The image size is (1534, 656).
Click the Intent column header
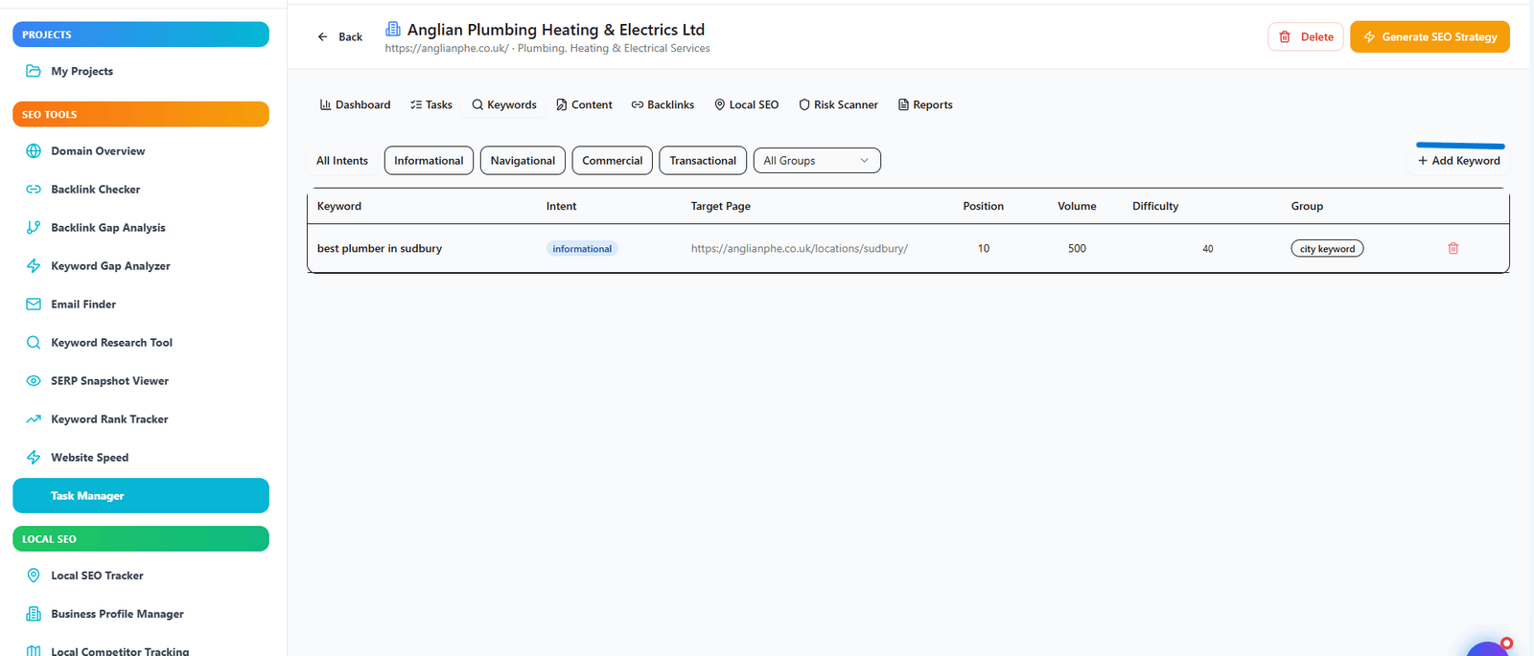[562, 206]
